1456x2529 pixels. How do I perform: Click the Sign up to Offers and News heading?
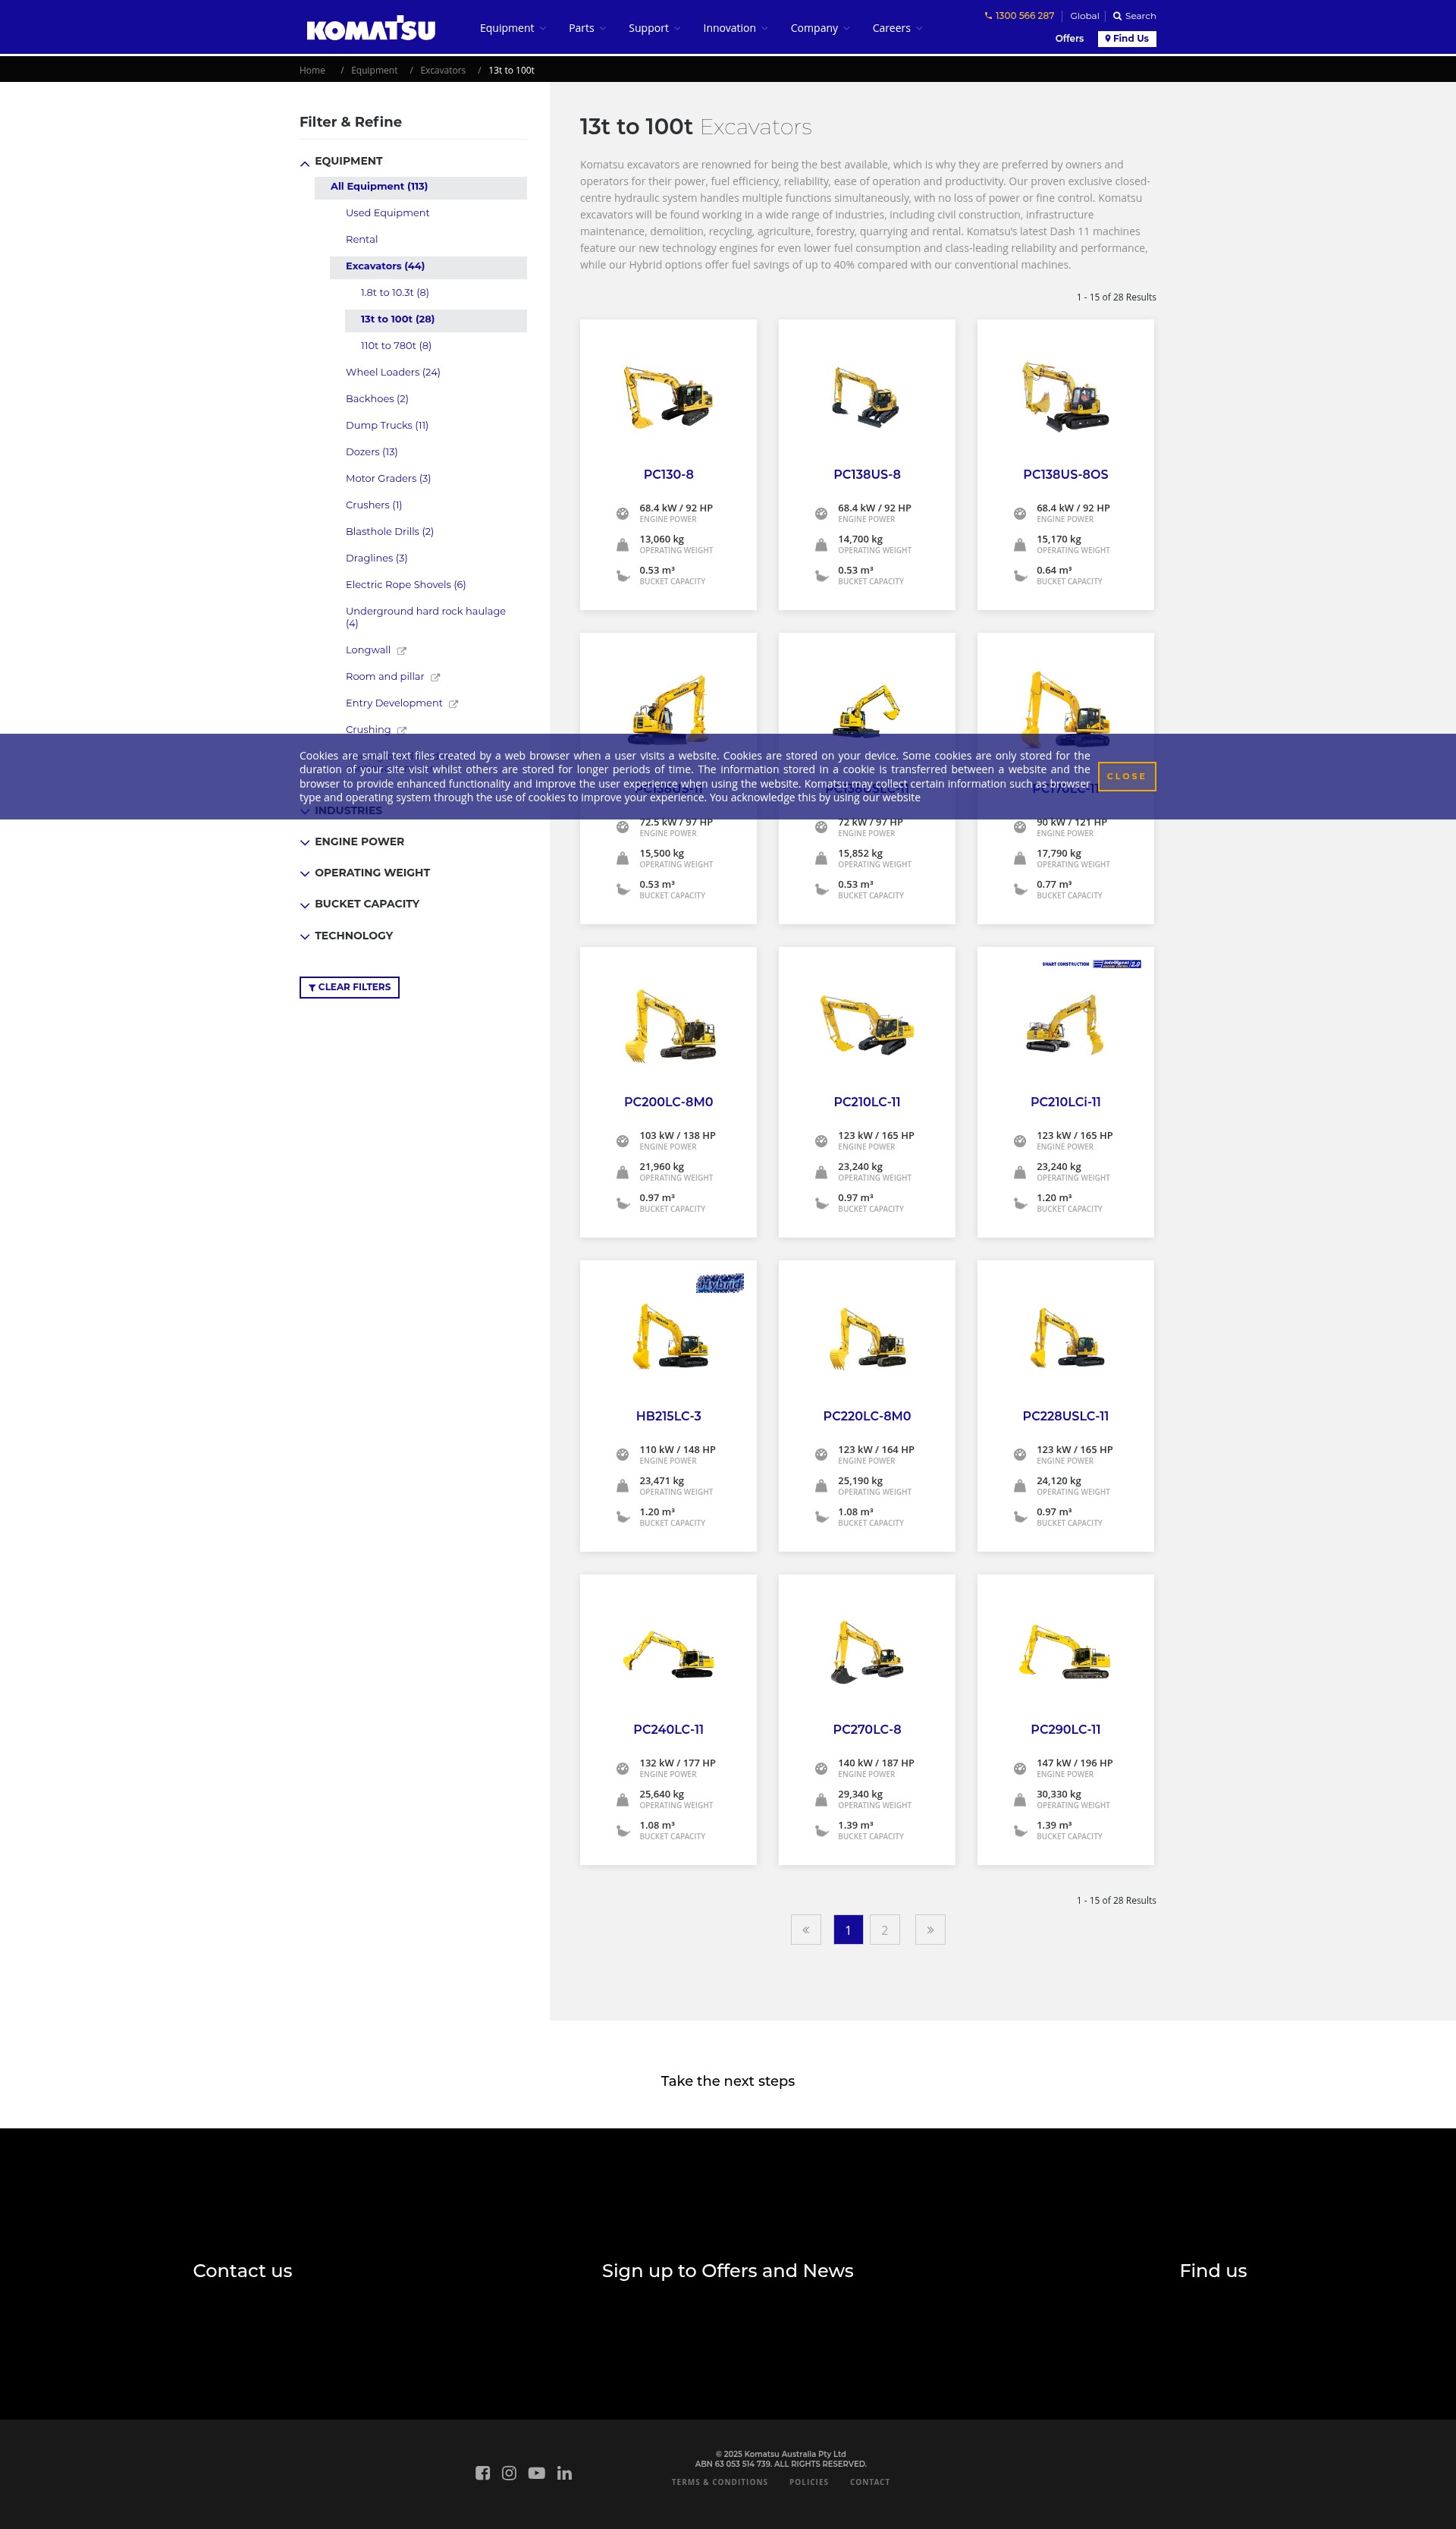pyautogui.click(x=728, y=2271)
